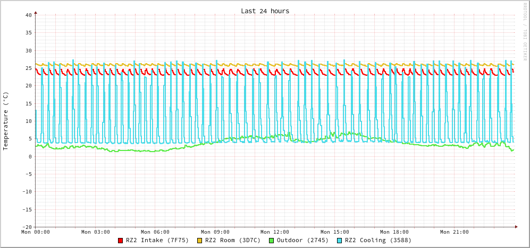Click the y-axis value -5
Viewport: 530px width, 248px height.
(x=28, y=174)
